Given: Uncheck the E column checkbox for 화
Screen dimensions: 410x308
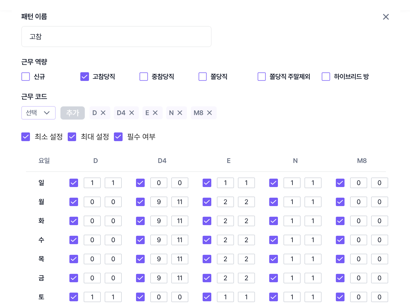Looking at the screenshot, I should 207,221.
